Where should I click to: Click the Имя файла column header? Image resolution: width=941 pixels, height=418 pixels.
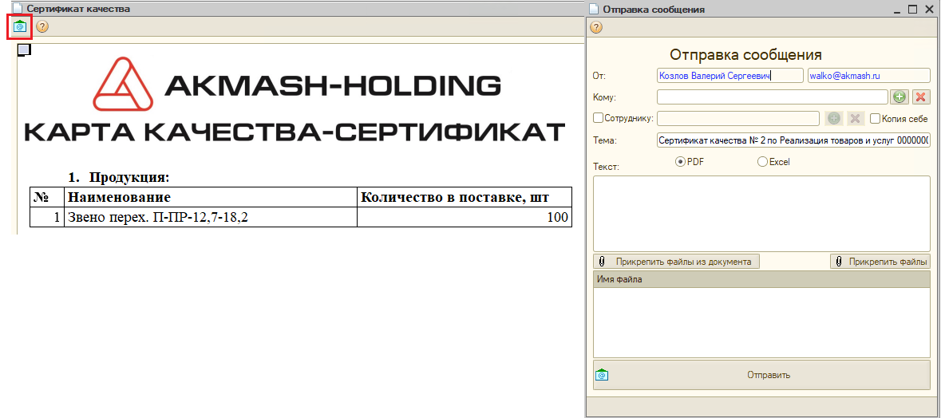coord(761,279)
